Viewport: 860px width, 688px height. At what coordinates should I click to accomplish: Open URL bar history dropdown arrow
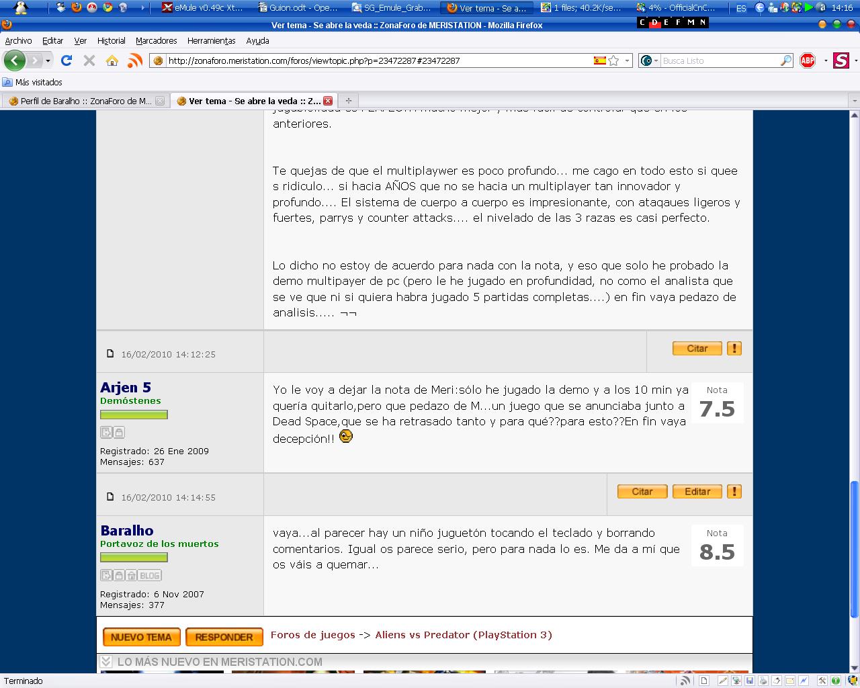(x=627, y=60)
